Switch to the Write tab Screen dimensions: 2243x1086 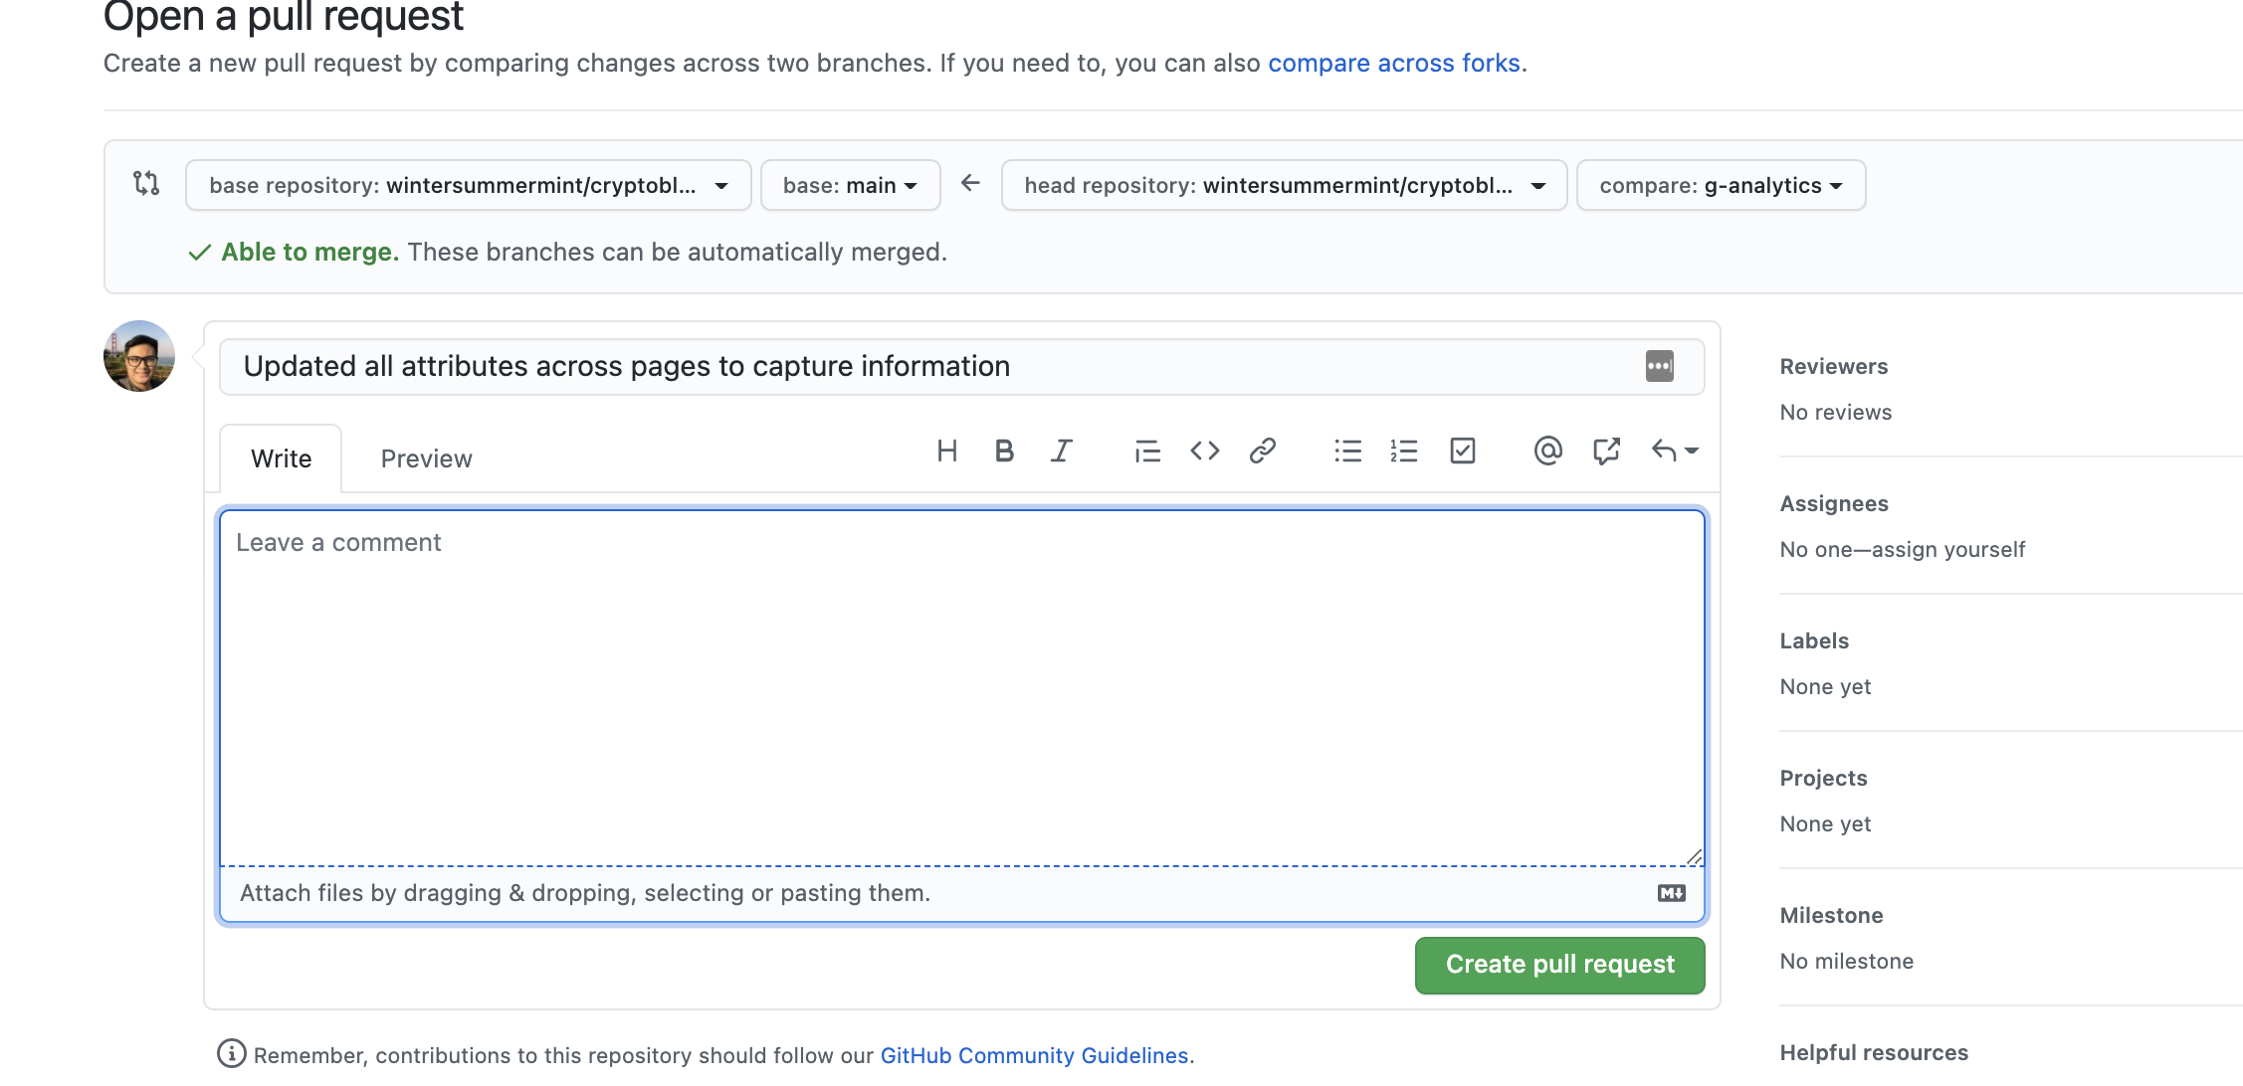pyautogui.click(x=281, y=458)
